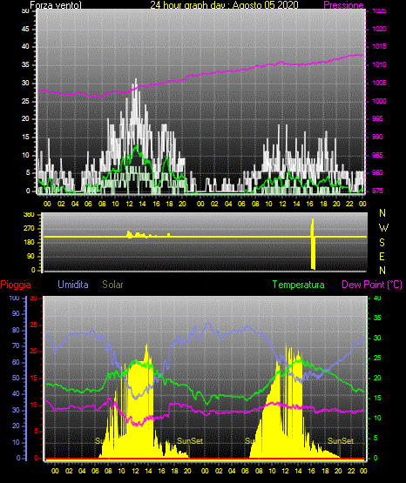Click the red 15 on the rain axis
Screen dimensions: 406x483
tap(34, 378)
